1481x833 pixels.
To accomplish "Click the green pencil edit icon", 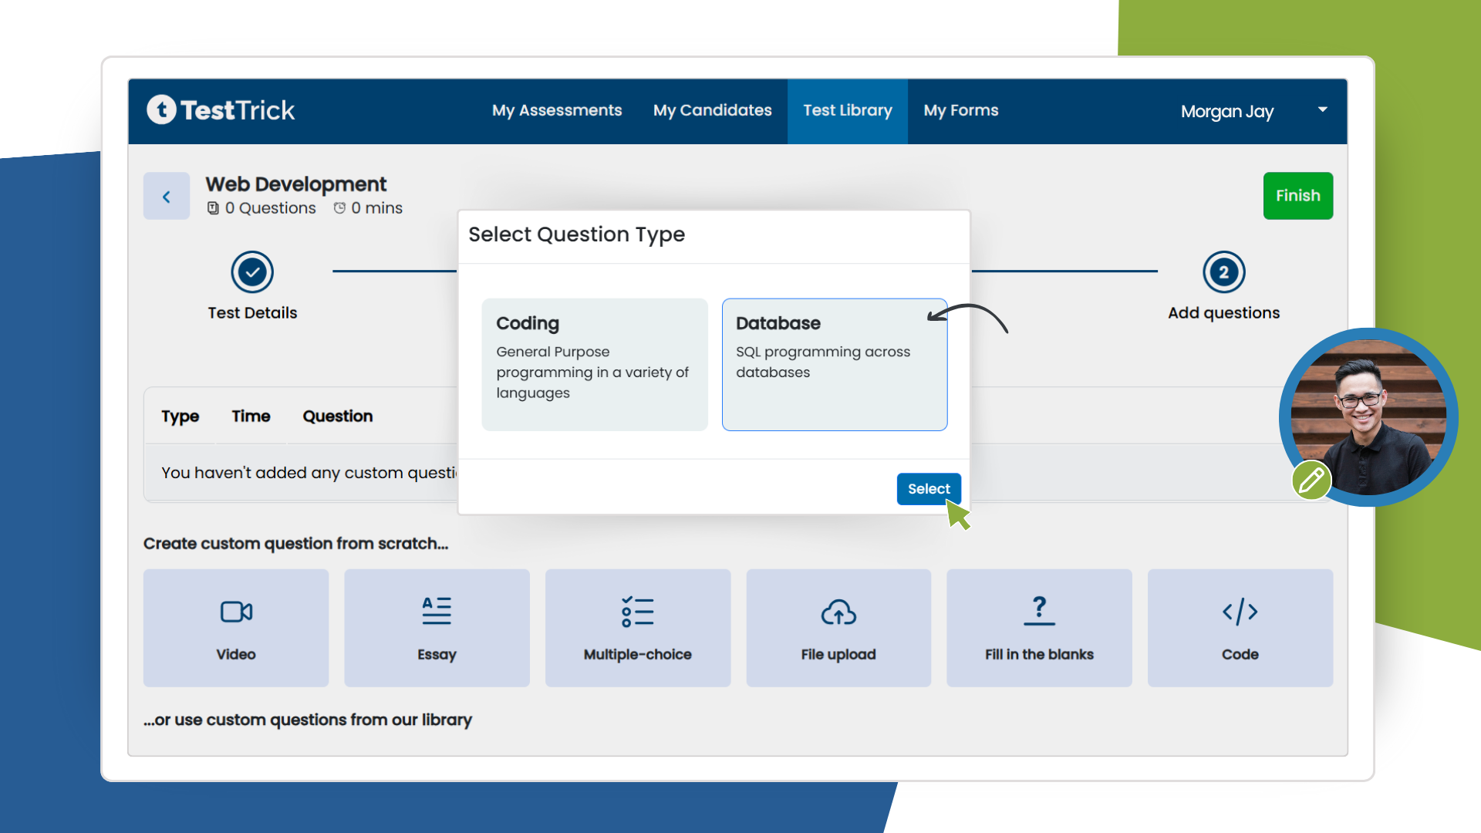I will [x=1311, y=481].
